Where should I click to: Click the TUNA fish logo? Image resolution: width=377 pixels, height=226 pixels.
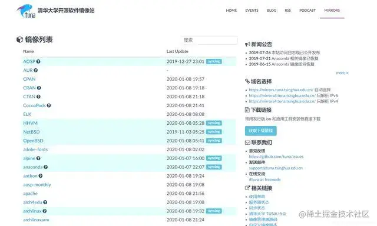pos(26,11)
